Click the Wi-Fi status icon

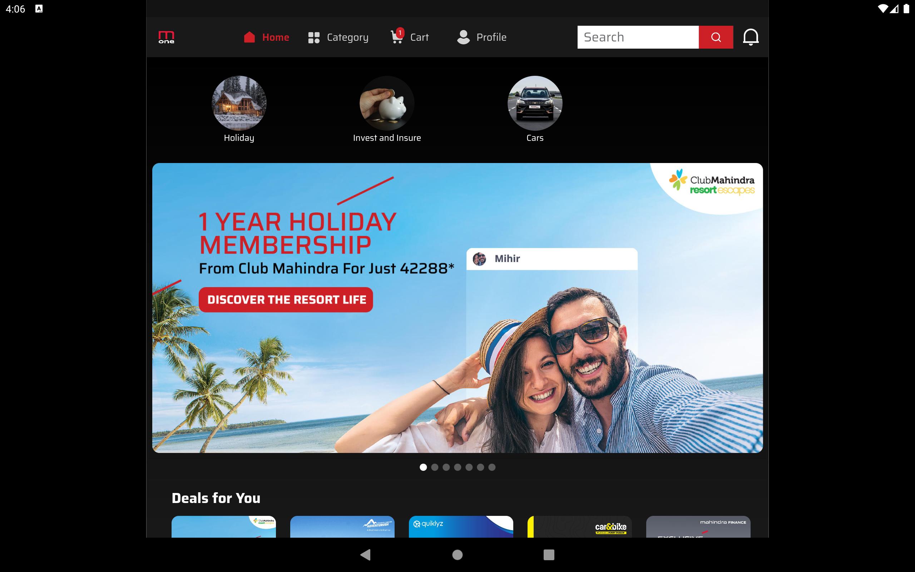882,9
